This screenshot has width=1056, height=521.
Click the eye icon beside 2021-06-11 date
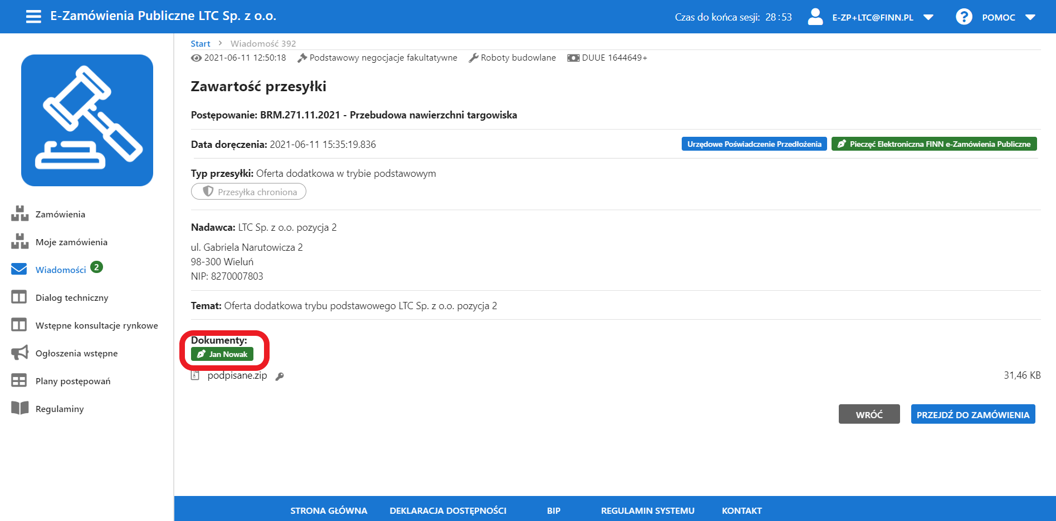pyautogui.click(x=196, y=58)
